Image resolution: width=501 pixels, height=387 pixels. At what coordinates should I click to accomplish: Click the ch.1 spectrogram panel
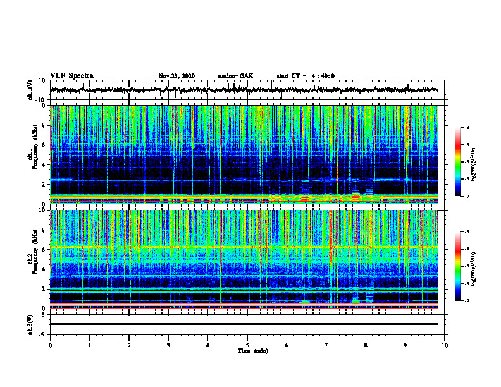click(244, 154)
